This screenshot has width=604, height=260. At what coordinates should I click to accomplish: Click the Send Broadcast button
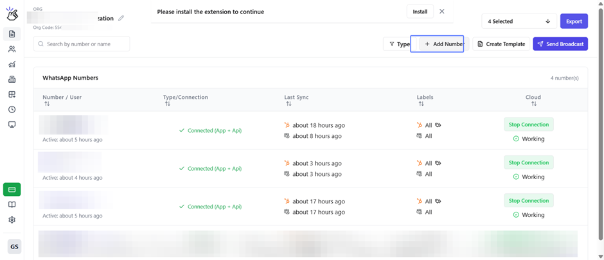point(560,44)
